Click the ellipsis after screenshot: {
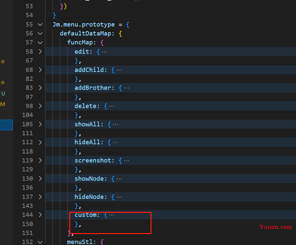The width and height of the screenshot is (296, 245). tap(127, 161)
